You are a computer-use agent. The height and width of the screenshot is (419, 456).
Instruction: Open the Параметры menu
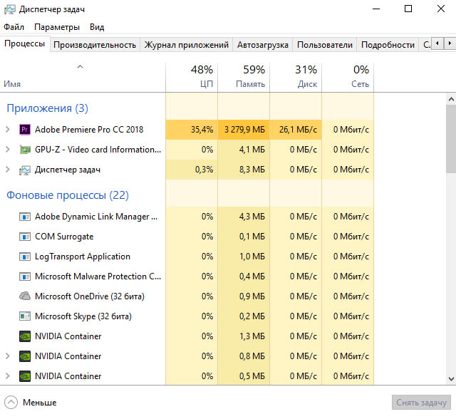[57, 27]
